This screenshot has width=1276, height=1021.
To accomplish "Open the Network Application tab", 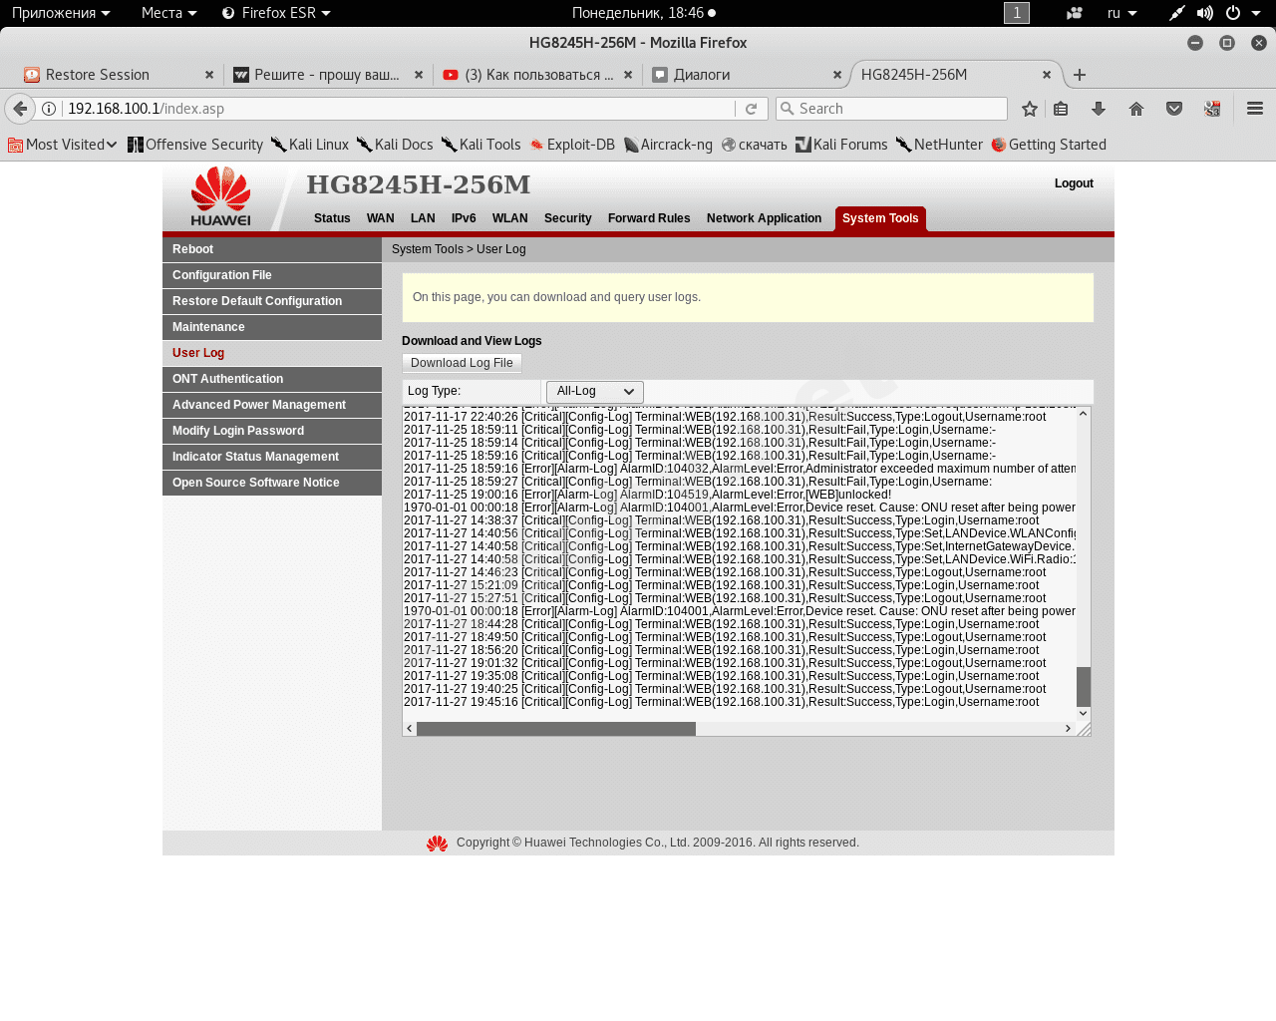I will [x=764, y=218].
